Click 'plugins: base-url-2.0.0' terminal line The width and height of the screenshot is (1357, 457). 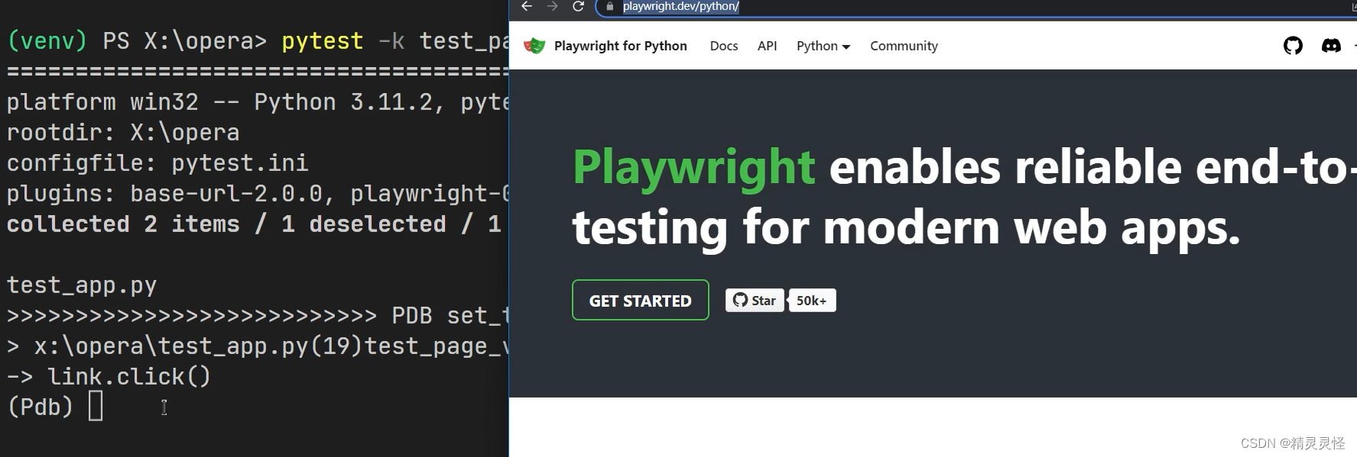click(258, 193)
